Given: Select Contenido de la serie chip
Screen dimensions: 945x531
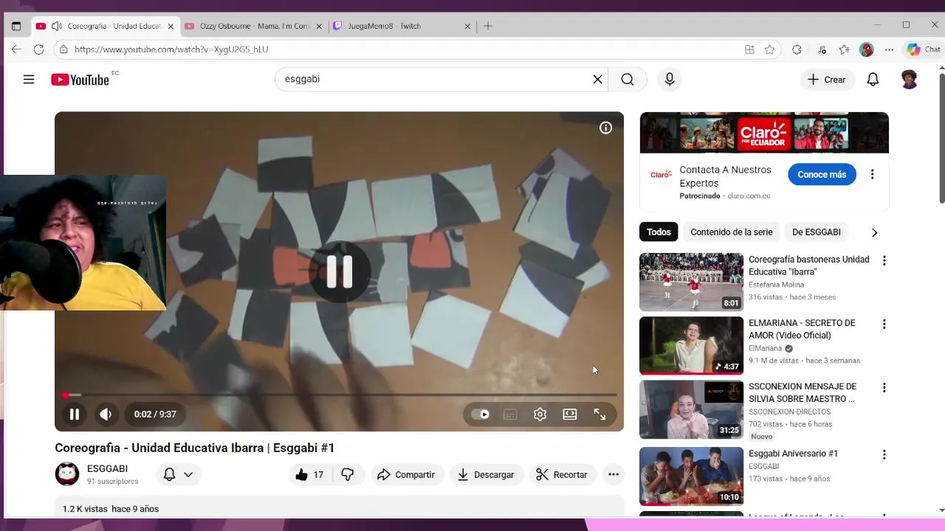Looking at the screenshot, I should click(x=732, y=232).
